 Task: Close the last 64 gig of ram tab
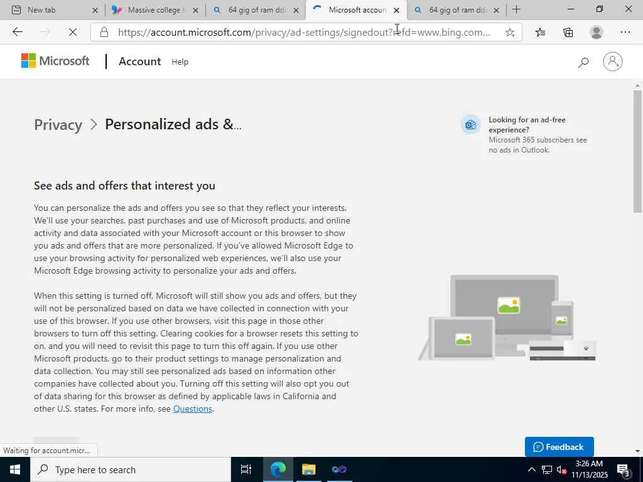[x=496, y=10]
